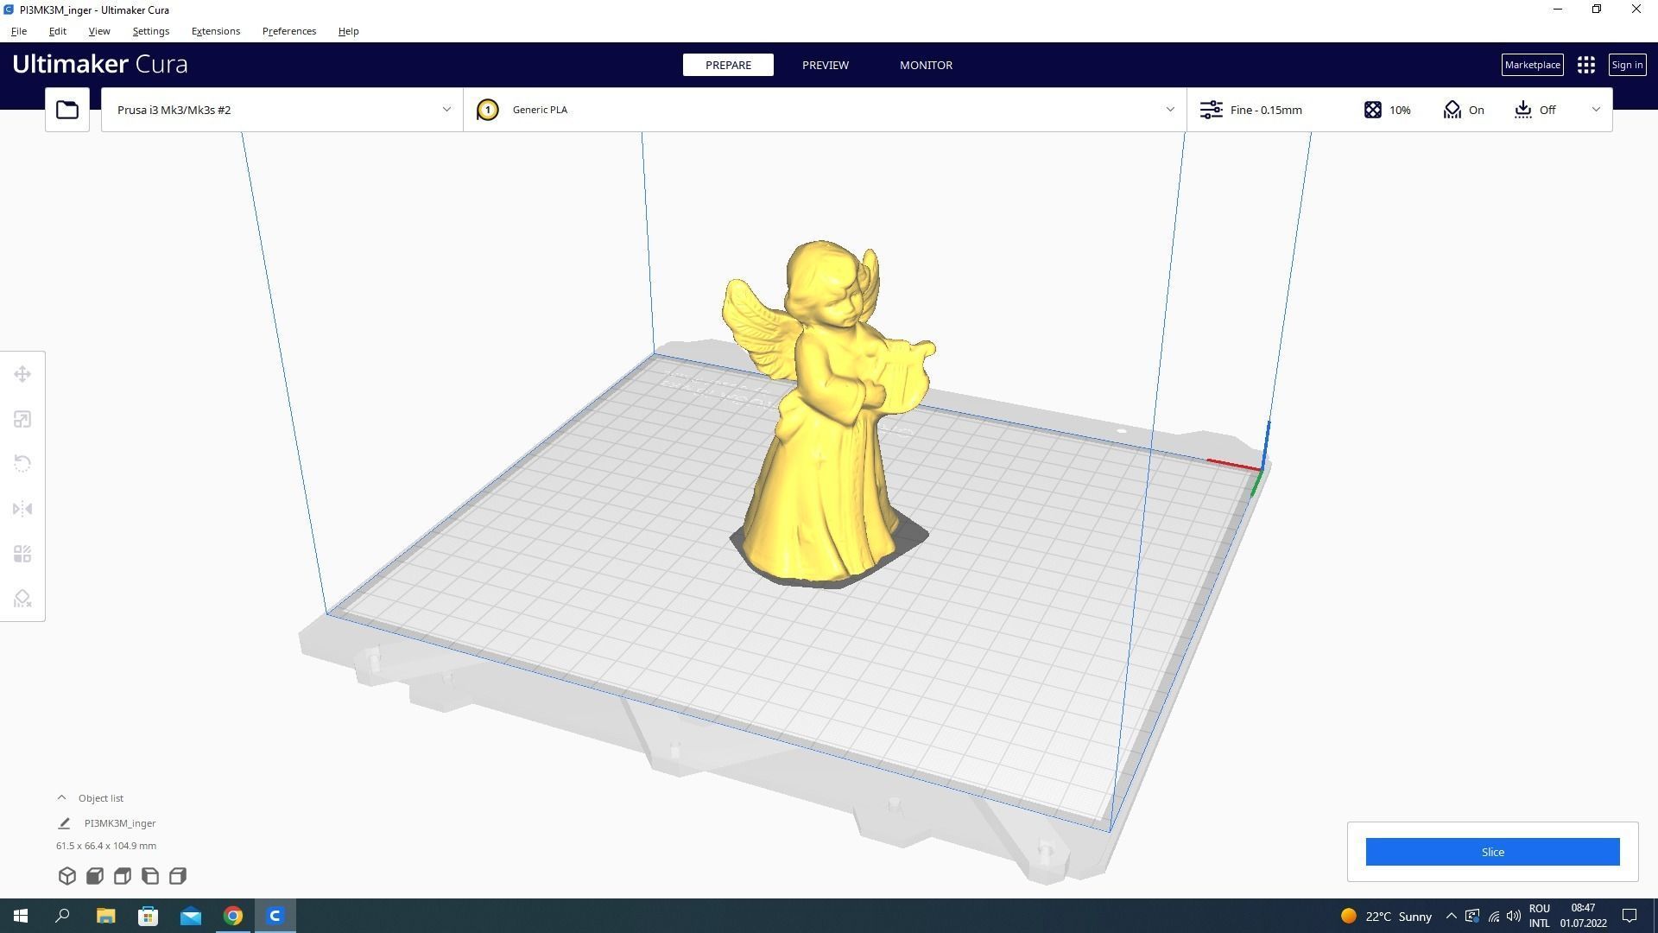Viewport: 1658px width, 933px height.
Task: Select the Support Blocker tool
Action: [22, 599]
